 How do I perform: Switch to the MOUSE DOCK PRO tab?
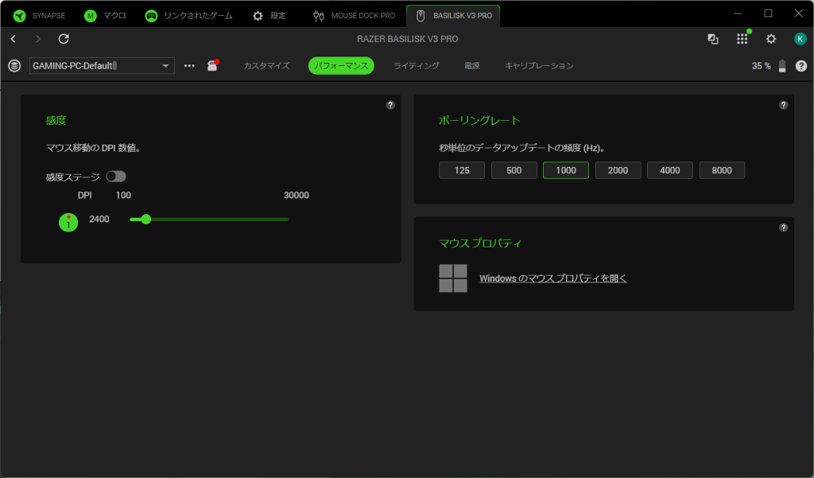click(x=354, y=16)
